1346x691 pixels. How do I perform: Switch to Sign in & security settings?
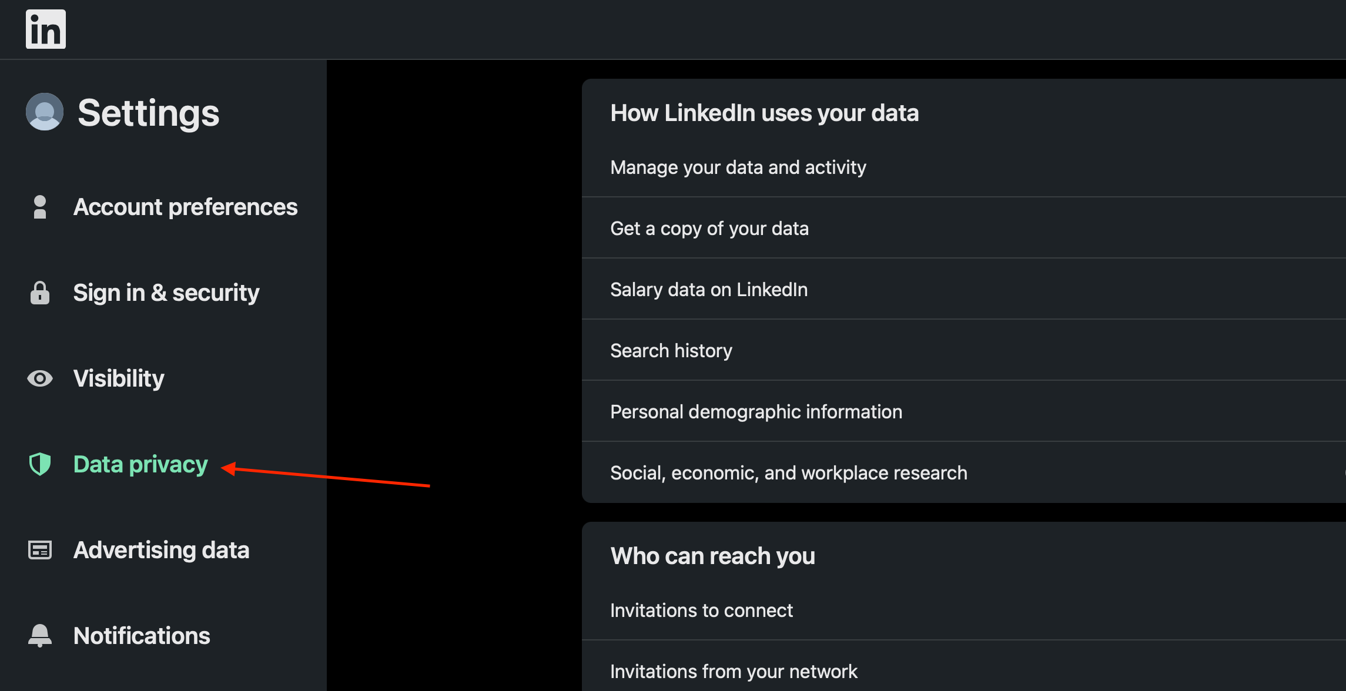166,293
